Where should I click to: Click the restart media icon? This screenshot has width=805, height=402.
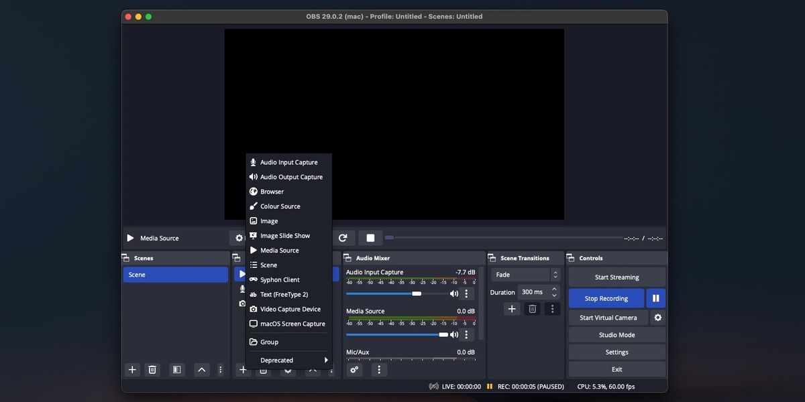pos(343,238)
